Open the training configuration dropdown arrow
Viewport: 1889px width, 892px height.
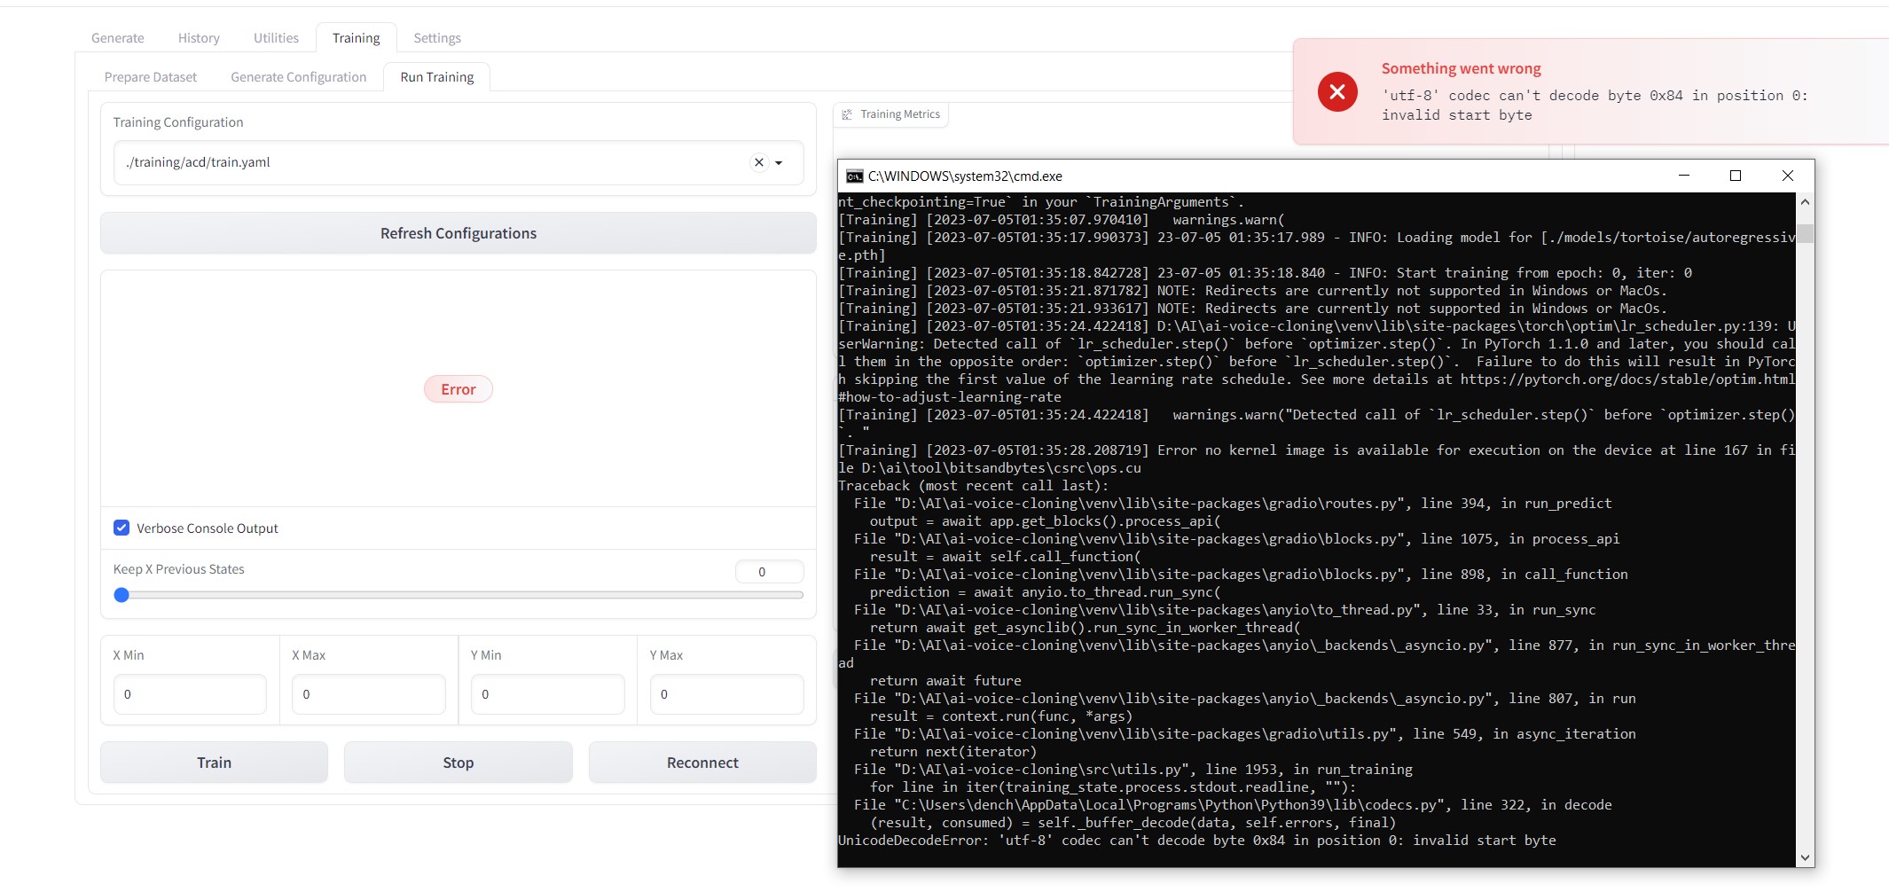779,163
